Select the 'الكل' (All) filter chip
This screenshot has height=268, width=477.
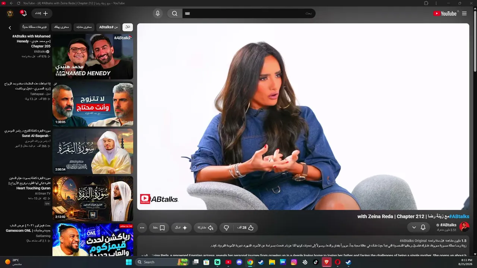pyautogui.click(x=127, y=27)
